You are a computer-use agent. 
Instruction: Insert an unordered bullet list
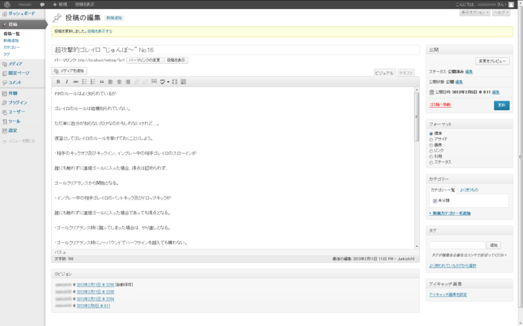[84, 82]
